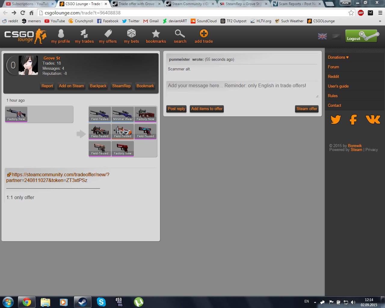
Task: Open my trades in the header
Action: click(84, 34)
